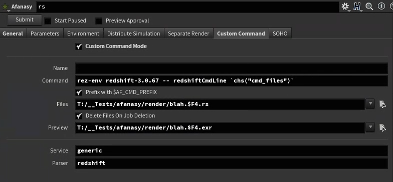Screen dimensions: 393x182
Task: Click the Parser field reading redshift
Action: [232, 163]
